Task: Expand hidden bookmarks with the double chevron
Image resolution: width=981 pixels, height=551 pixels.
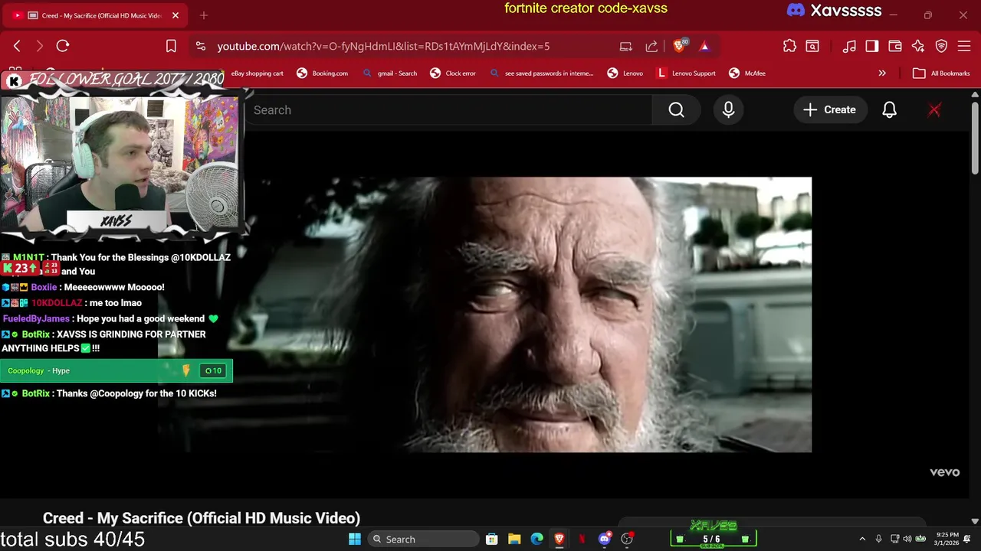Action: 882,73
